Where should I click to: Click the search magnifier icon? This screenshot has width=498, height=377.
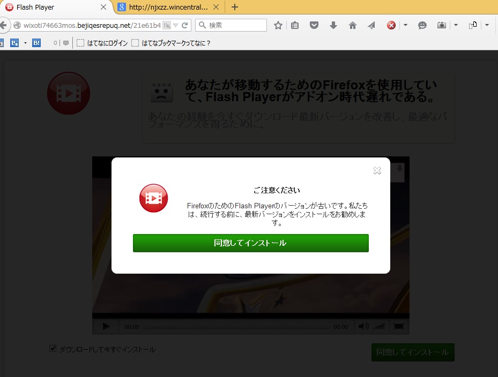point(202,25)
